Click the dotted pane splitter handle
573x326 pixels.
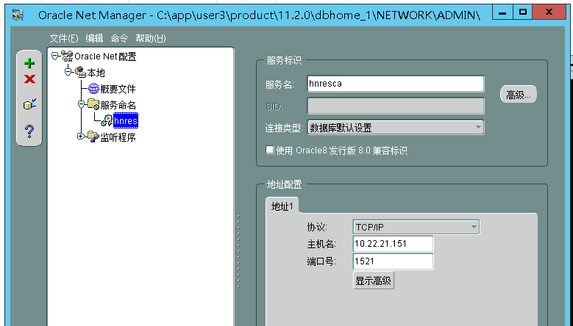238,252
